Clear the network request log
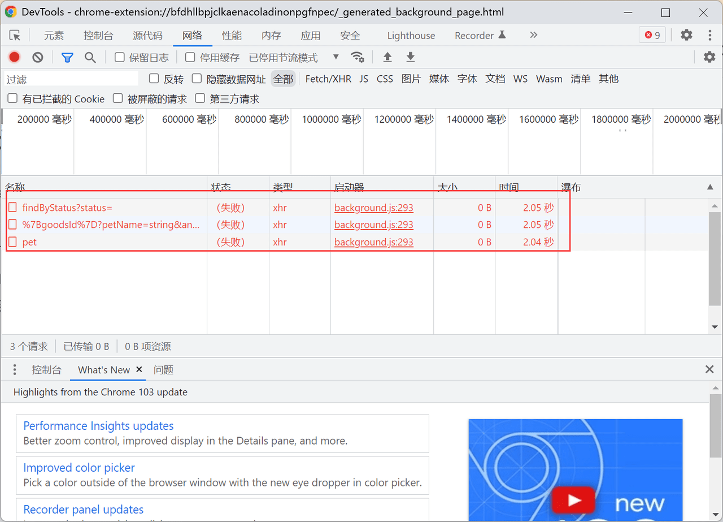Viewport: 723px width, 522px height. (37, 57)
